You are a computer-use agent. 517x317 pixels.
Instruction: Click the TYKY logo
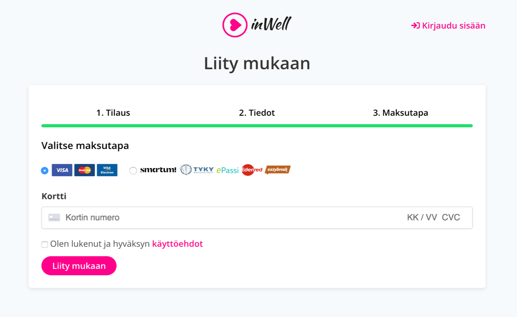197,170
